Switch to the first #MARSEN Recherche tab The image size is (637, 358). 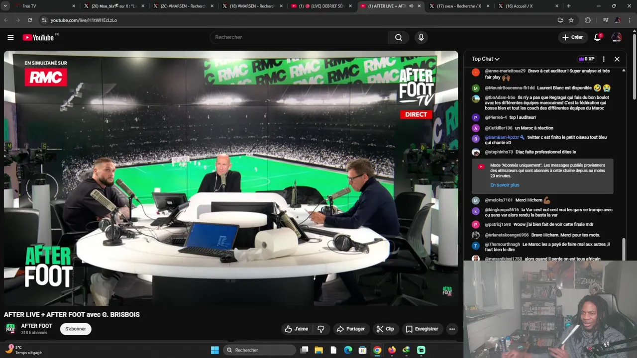pyautogui.click(x=182, y=6)
